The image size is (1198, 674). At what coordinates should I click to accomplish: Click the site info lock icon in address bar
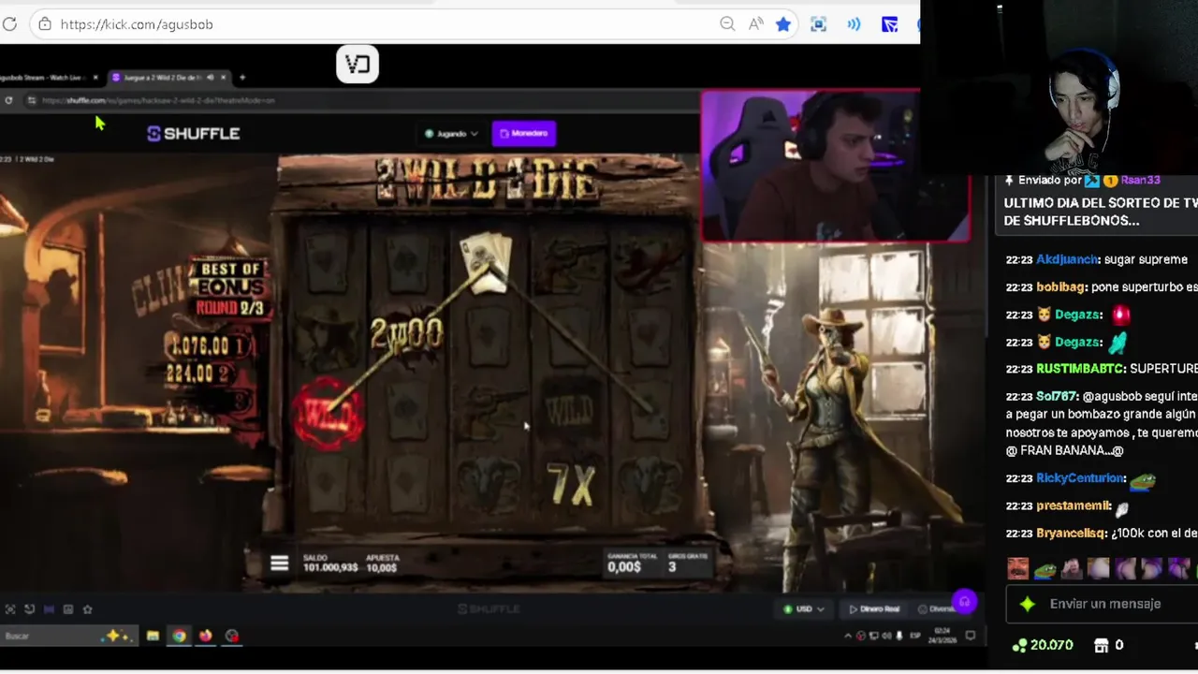click(45, 24)
